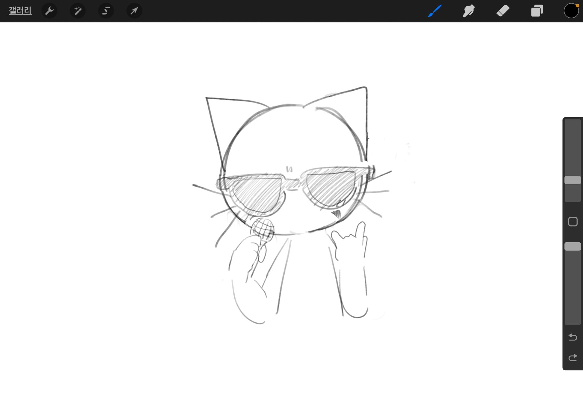Redo the last undone stroke
583x407 pixels.
(572, 358)
